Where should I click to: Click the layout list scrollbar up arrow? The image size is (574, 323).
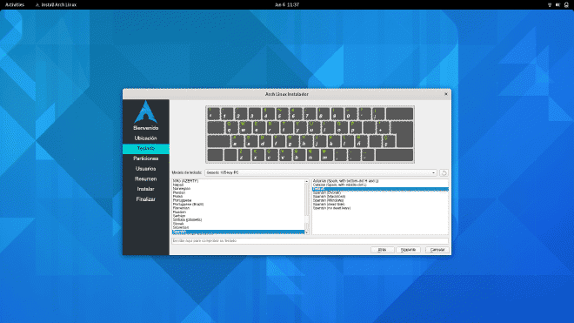[x=307, y=181]
